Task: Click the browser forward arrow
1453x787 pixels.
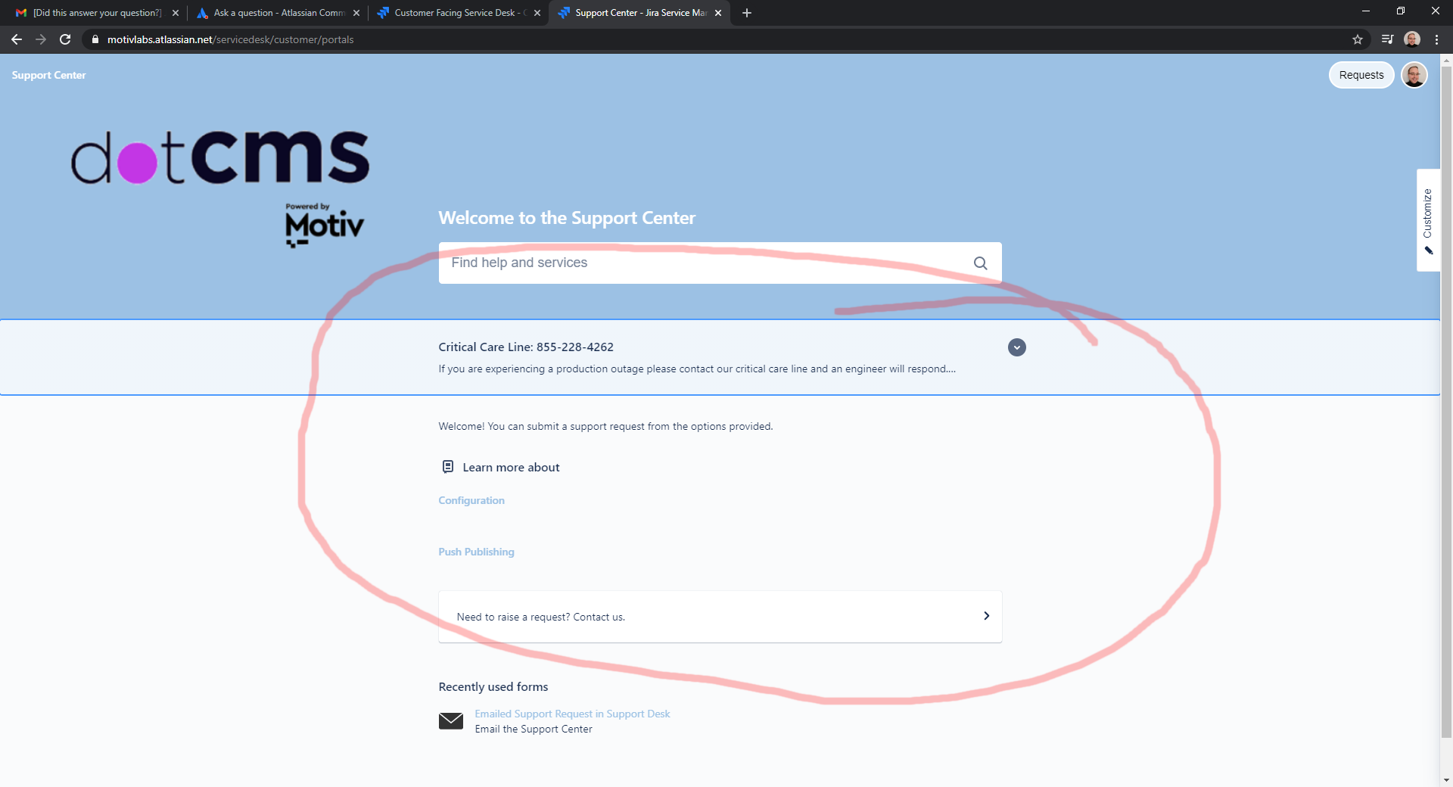Action: click(41, 39)
